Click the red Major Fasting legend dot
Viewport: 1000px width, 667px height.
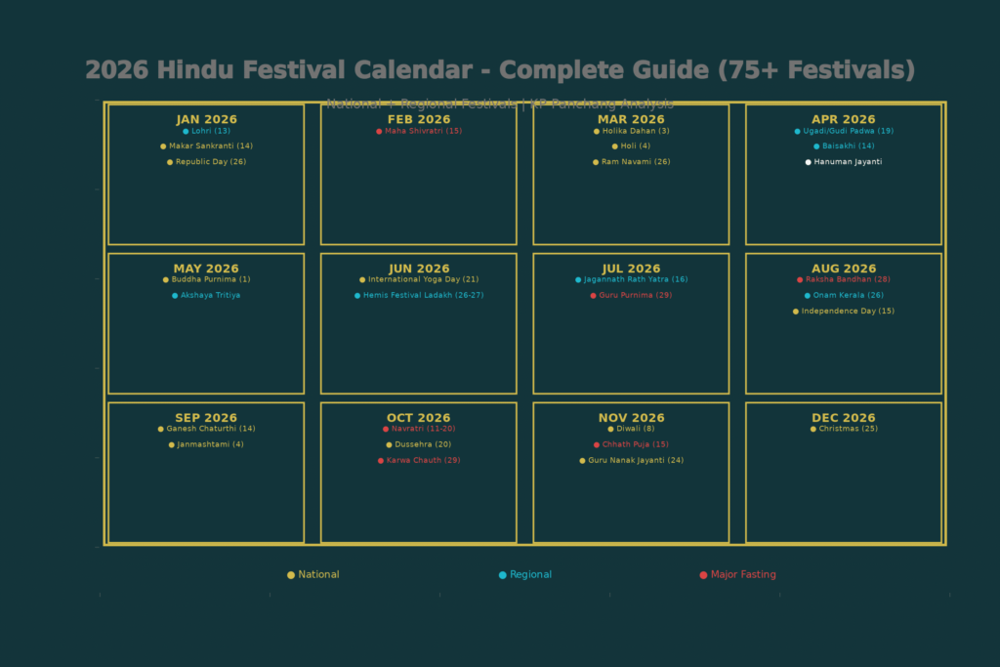(x=703, y=575)
